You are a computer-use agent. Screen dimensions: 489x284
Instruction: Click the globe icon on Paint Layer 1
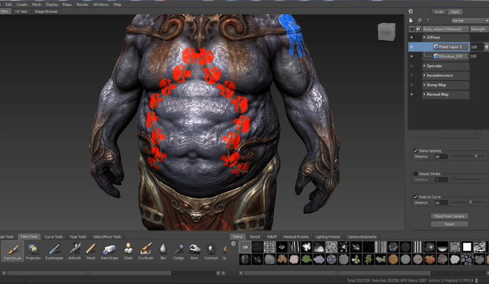click(436, 47)
